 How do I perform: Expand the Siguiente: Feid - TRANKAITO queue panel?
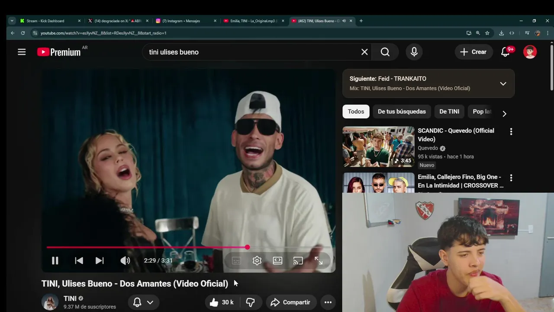(503, 84)
